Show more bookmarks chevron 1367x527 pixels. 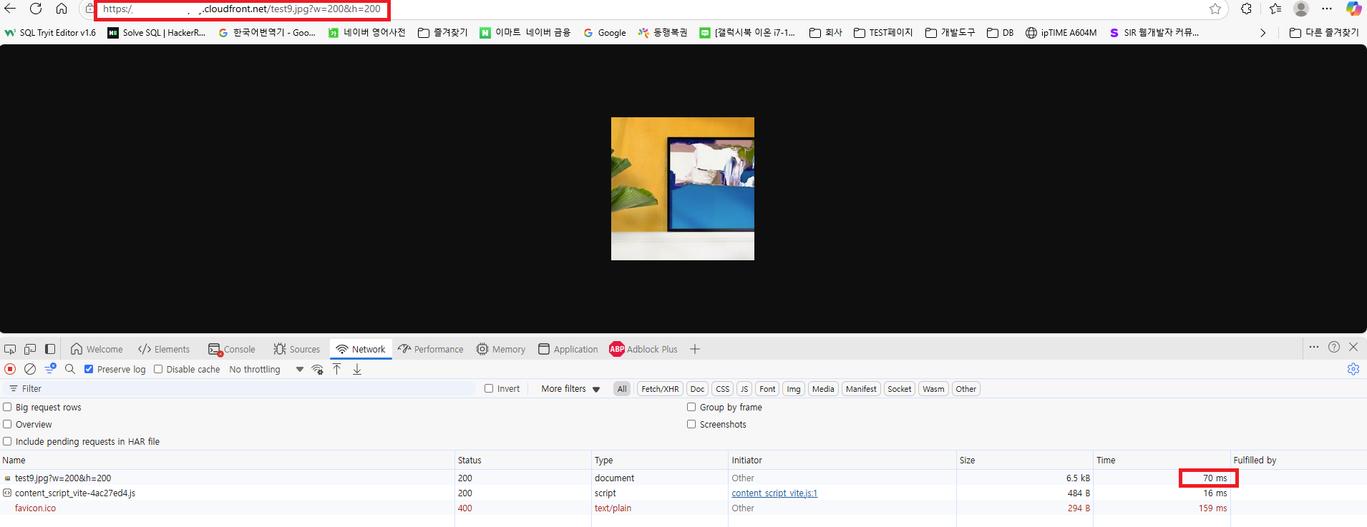pos(1263,33)
